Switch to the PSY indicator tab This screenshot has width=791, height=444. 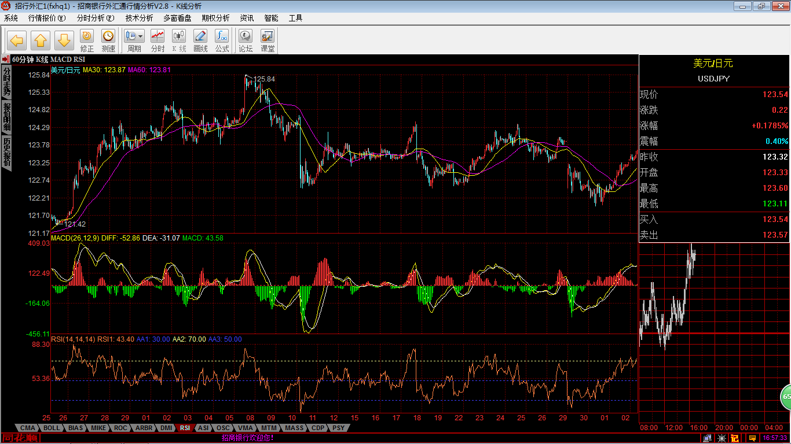(x=338, y=428)
